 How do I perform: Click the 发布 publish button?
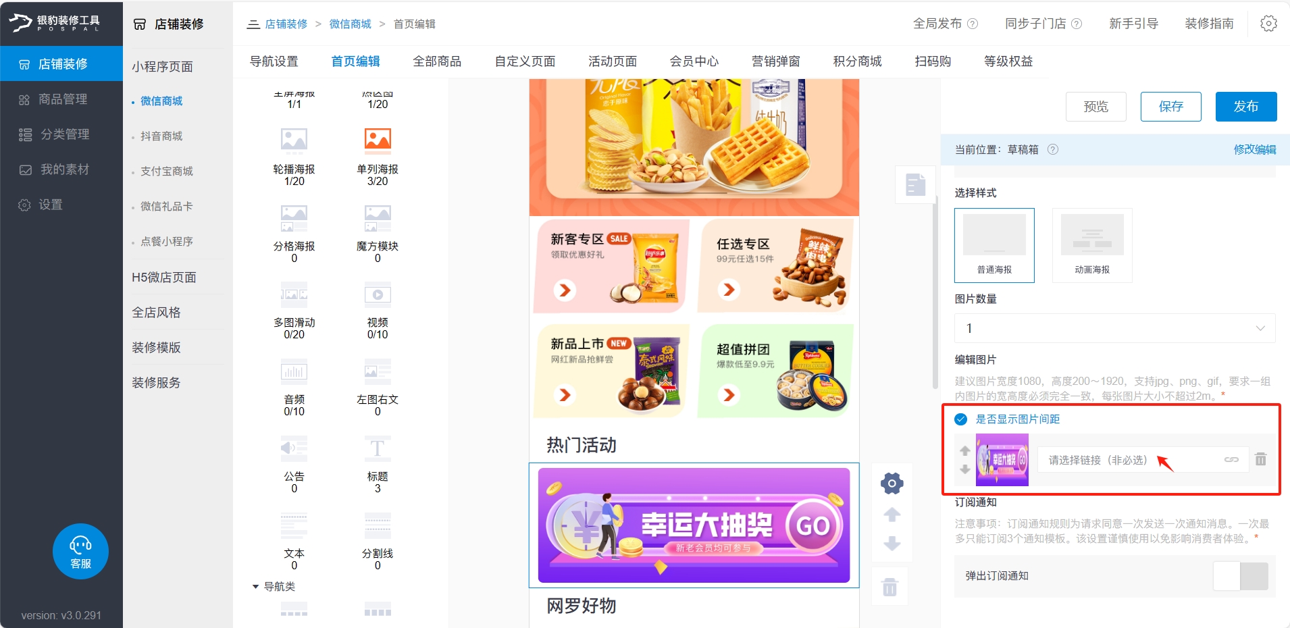tap(1246, 107)
